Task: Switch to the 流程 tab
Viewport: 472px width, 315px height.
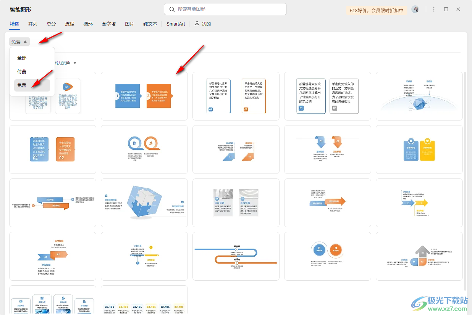Action: (x=70, y=24)
